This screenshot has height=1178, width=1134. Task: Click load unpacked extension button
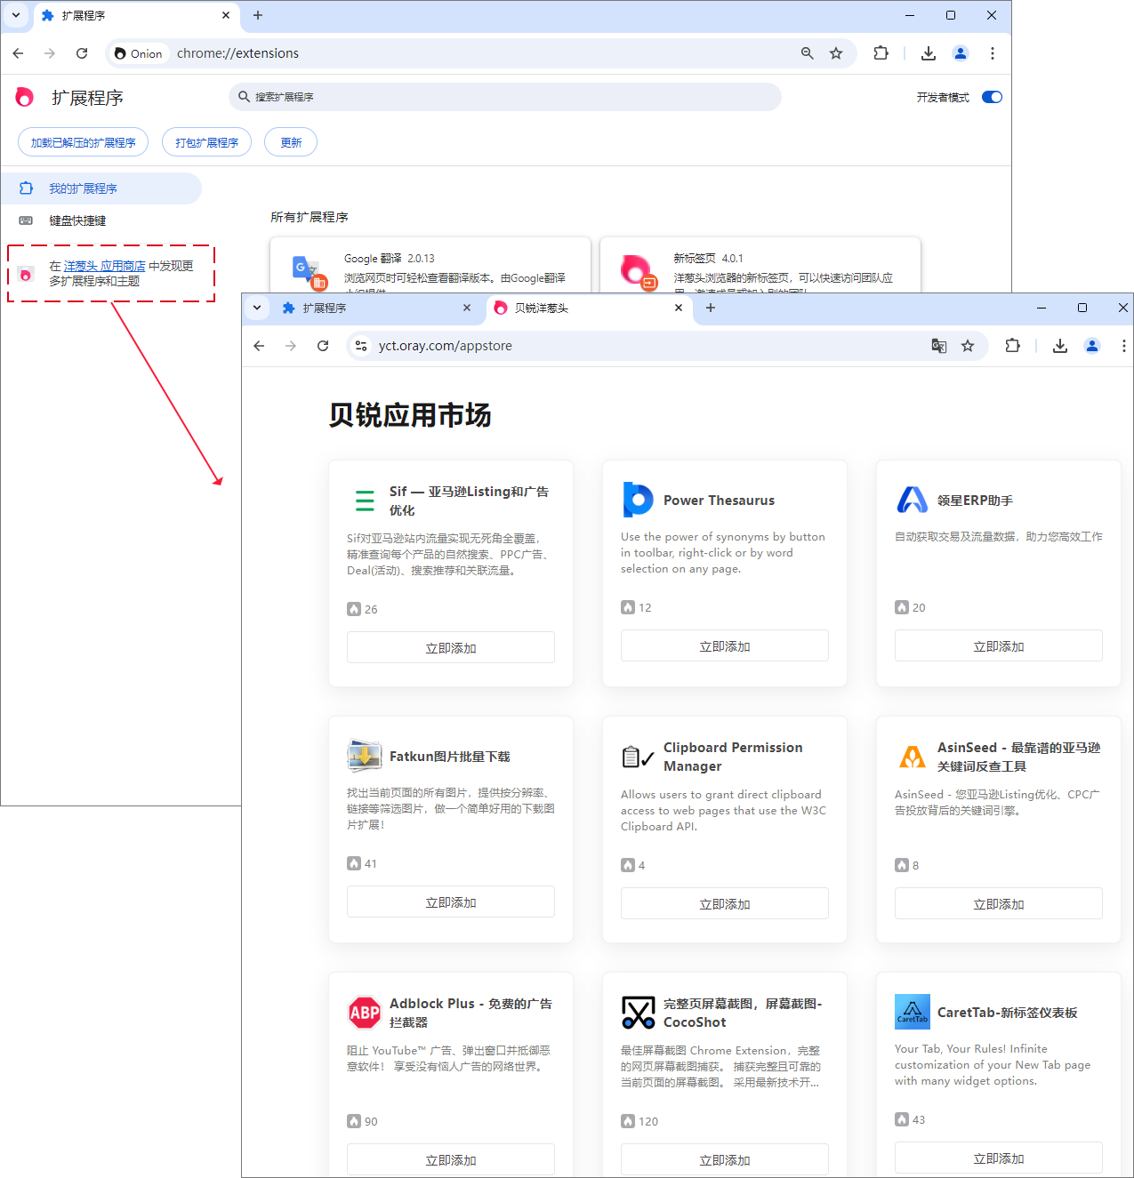[84, 142]
